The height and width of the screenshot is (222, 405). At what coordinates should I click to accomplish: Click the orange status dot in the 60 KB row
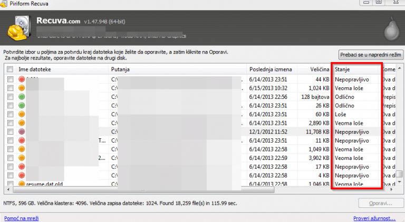(x=22, y=114)
